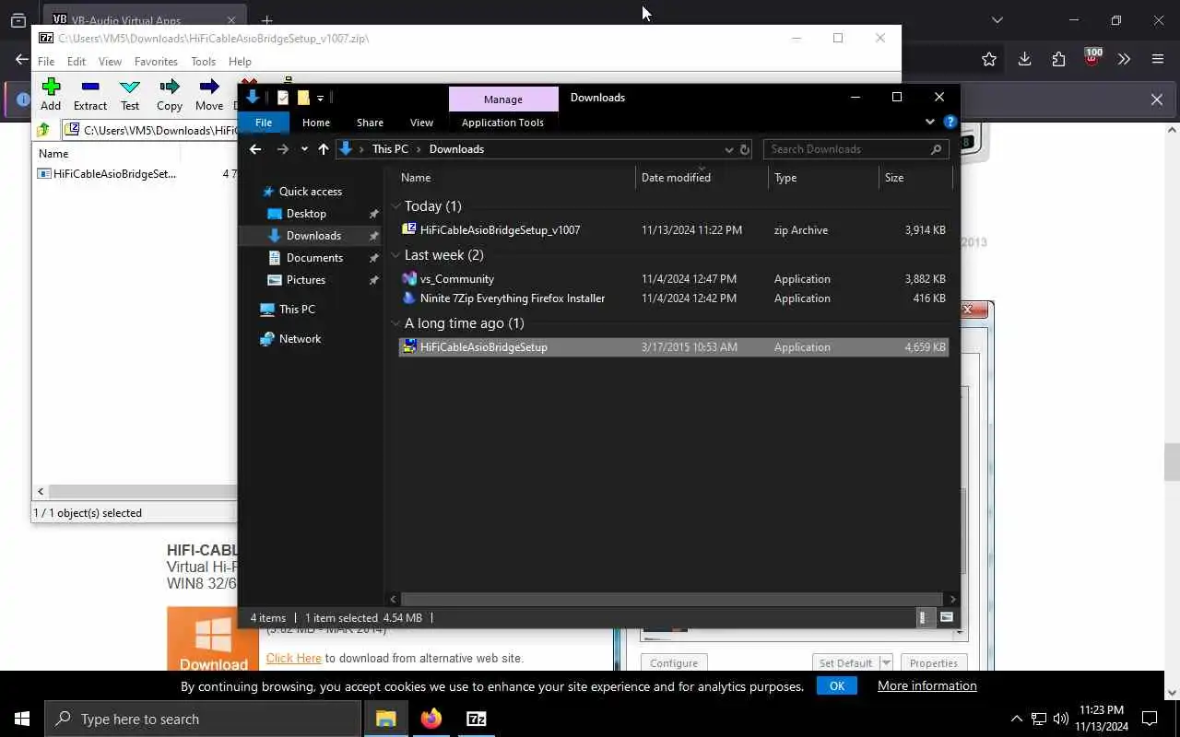1180x737 pixels.
Task: Show hidden tray icons chevron
Action: [1016, 719]
